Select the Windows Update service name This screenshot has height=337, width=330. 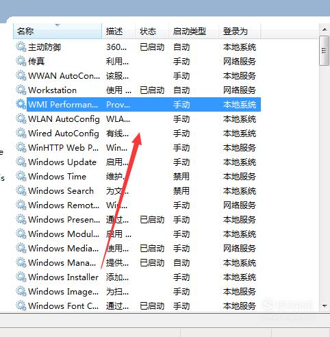coord(62,162)
